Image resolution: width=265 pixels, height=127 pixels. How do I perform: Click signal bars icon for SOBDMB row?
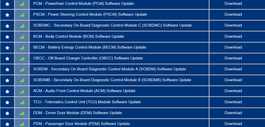(x=22, y=80)
